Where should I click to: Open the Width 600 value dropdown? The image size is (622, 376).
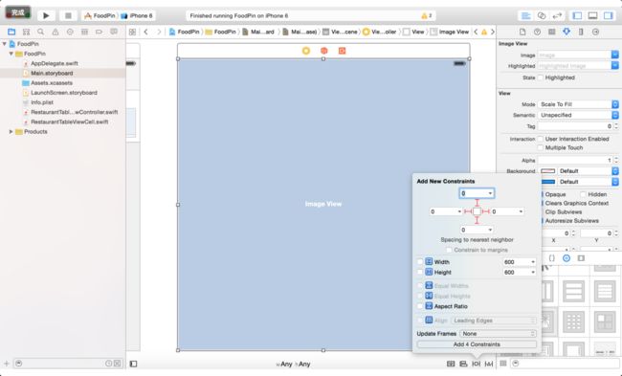point(533,262)
